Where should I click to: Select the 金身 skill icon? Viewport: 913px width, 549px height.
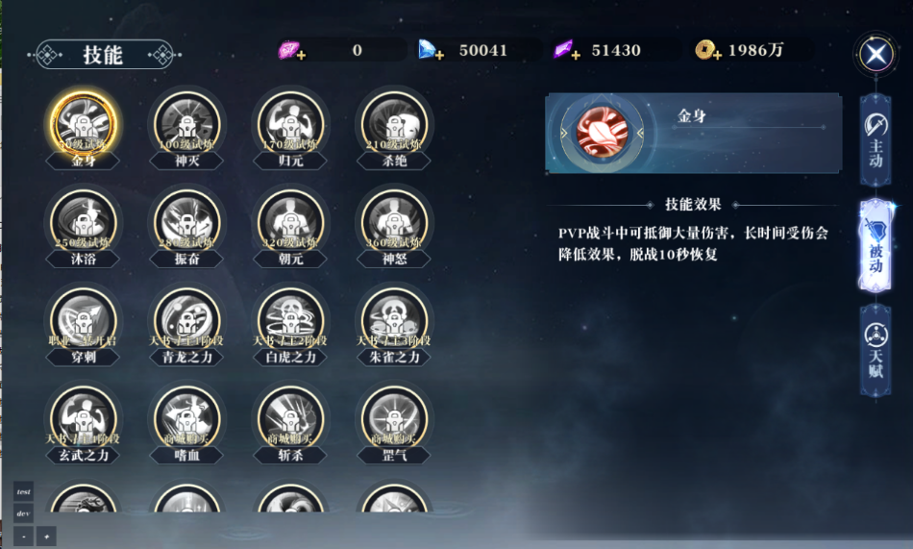click(84, 124)
